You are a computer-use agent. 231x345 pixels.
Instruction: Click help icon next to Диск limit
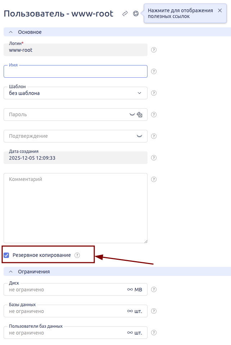tap(154, 290)
